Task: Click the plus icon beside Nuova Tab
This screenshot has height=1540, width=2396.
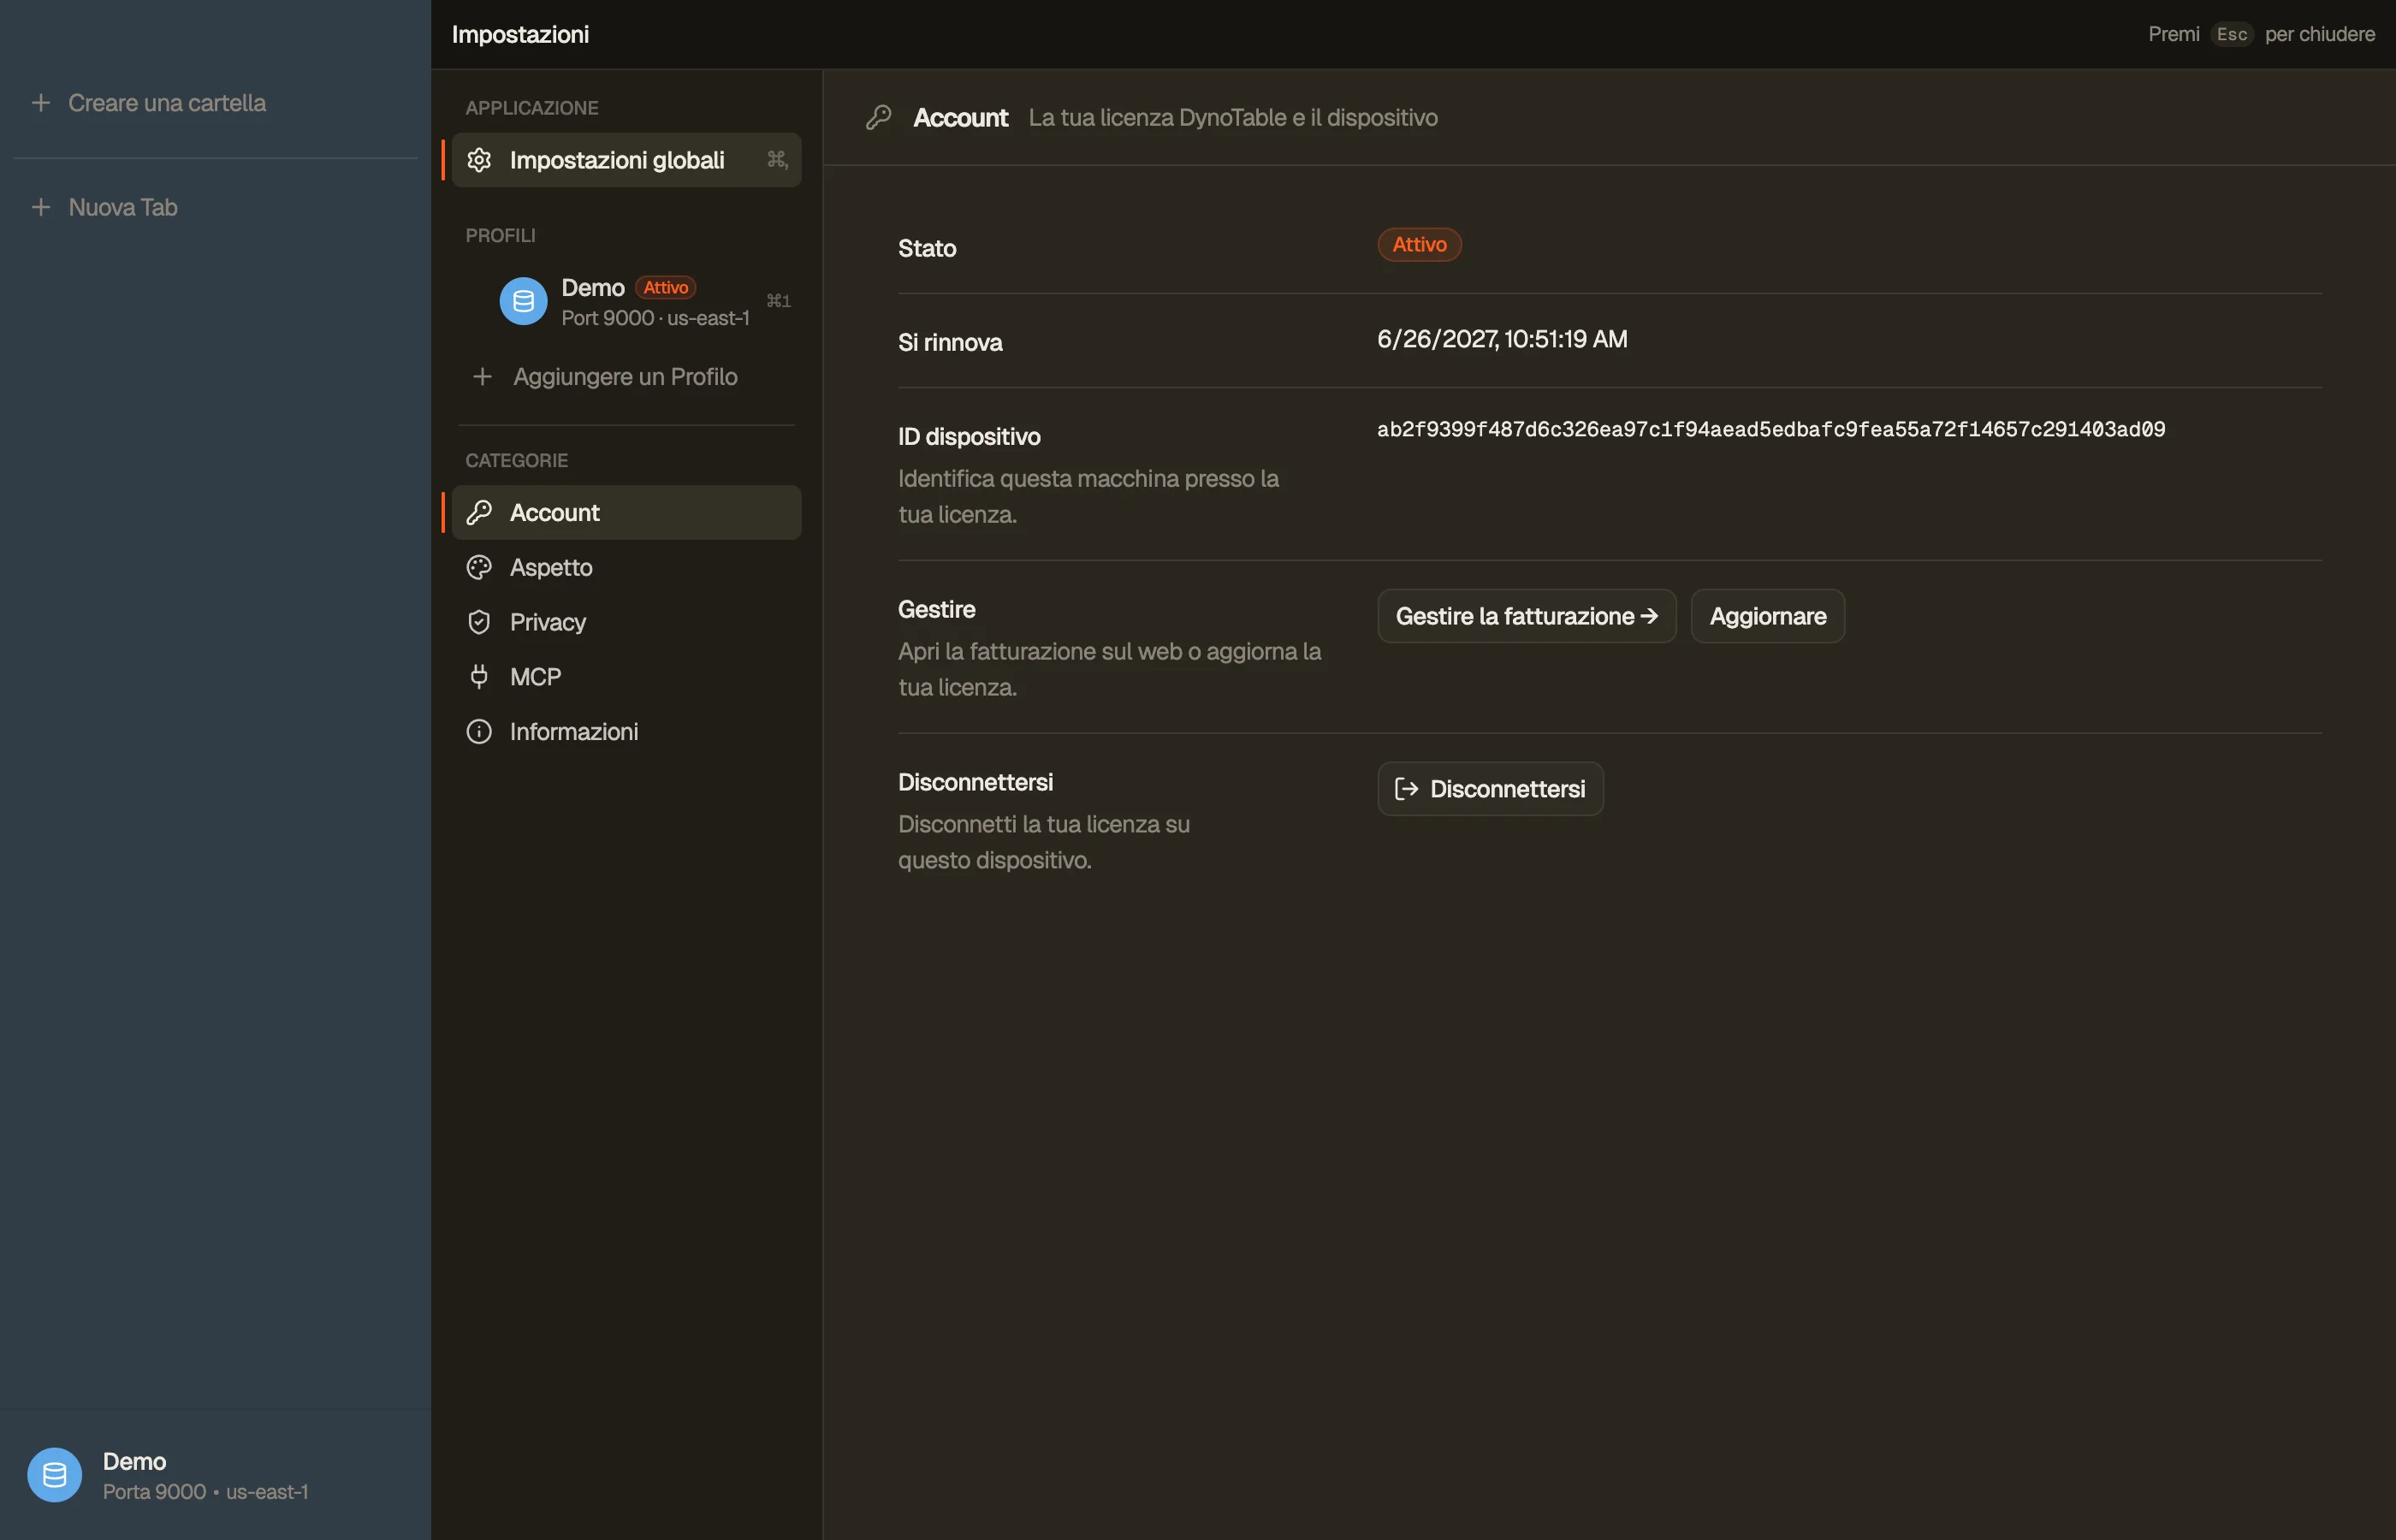Action: click(x=41, y=207)
